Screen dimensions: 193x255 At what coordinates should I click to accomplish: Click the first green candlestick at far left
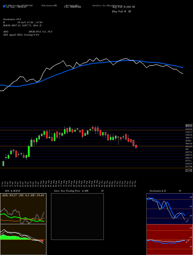tap(3, 163)
